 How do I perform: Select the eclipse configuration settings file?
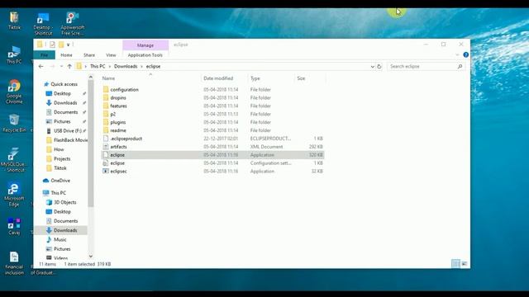tap(212, 163)
